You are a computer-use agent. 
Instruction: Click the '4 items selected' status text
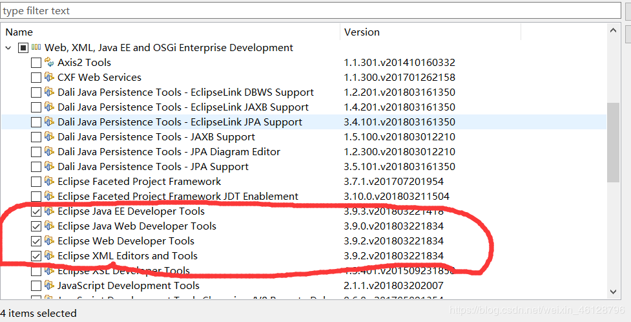(x=38, y=313)
